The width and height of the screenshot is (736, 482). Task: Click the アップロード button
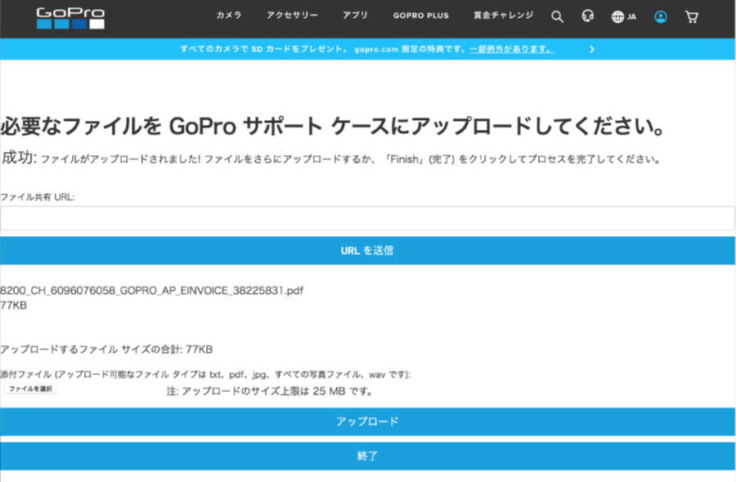(367, 422)
